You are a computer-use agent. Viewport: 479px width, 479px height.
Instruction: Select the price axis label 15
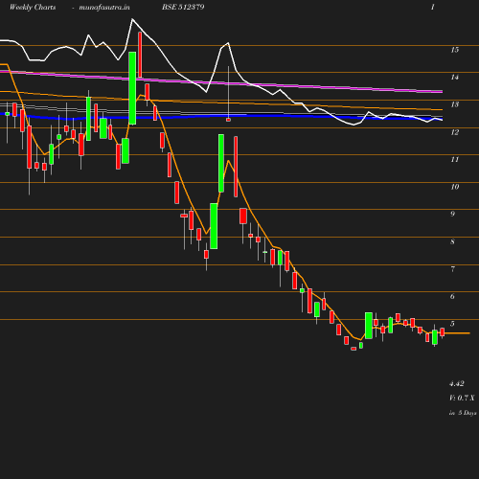click(455, 50)
